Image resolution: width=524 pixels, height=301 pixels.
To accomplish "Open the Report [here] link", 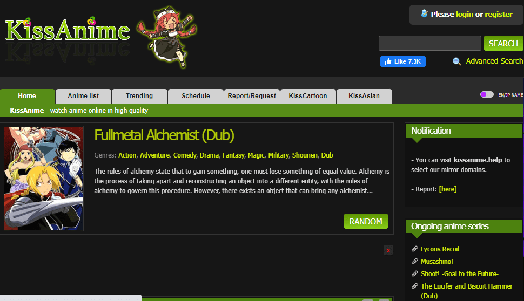I will (447, 189).
